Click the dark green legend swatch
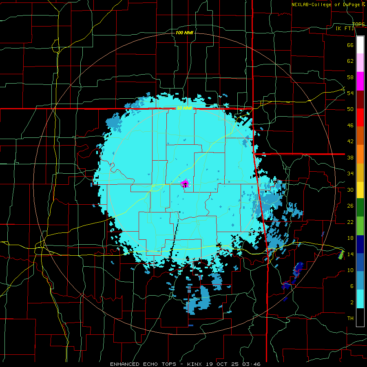 [x=360, y=208]
